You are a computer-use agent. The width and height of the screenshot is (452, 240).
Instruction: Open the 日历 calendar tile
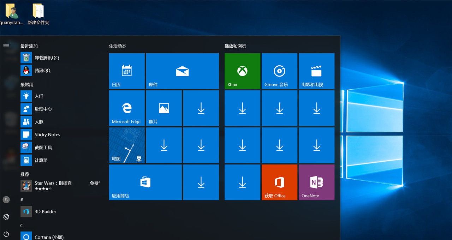tap(127, 71)
